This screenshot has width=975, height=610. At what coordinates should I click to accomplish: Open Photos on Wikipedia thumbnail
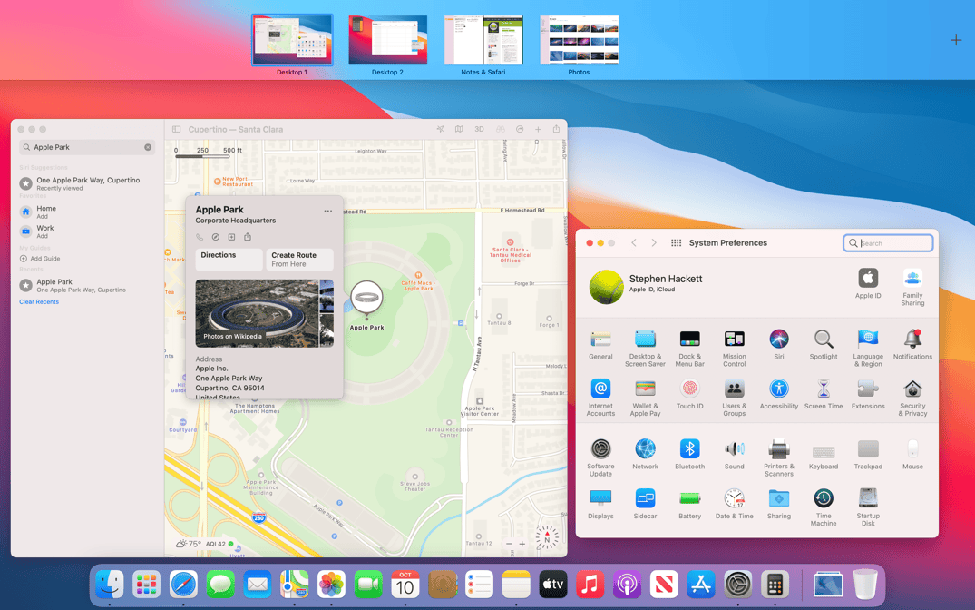pyautogui.click(x=256, y=313)
